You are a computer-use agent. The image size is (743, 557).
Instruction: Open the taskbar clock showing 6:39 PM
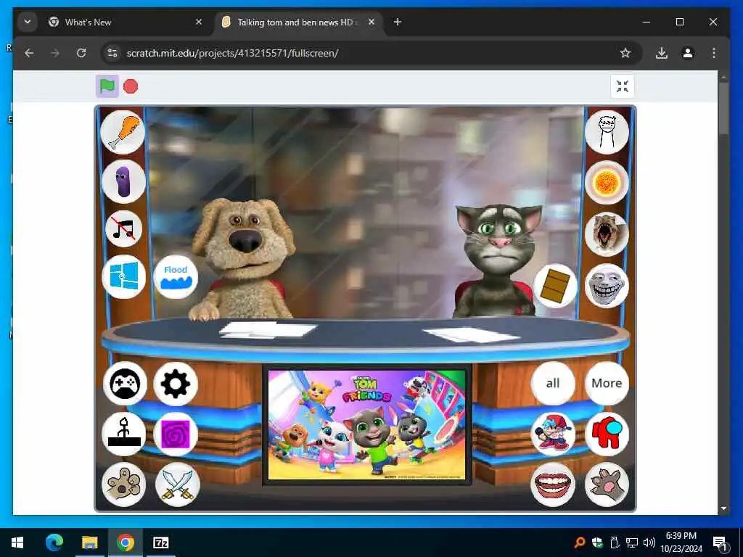(681, 542)
